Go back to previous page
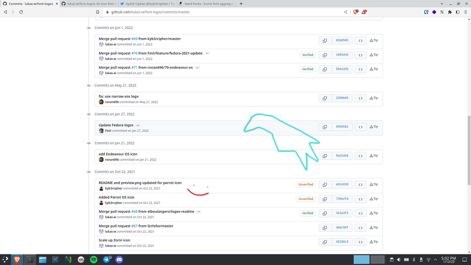Image resolution: width=471 pixels, height=265 pixels. 5,12
